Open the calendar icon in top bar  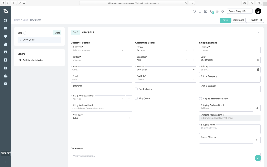pos(206,11)
